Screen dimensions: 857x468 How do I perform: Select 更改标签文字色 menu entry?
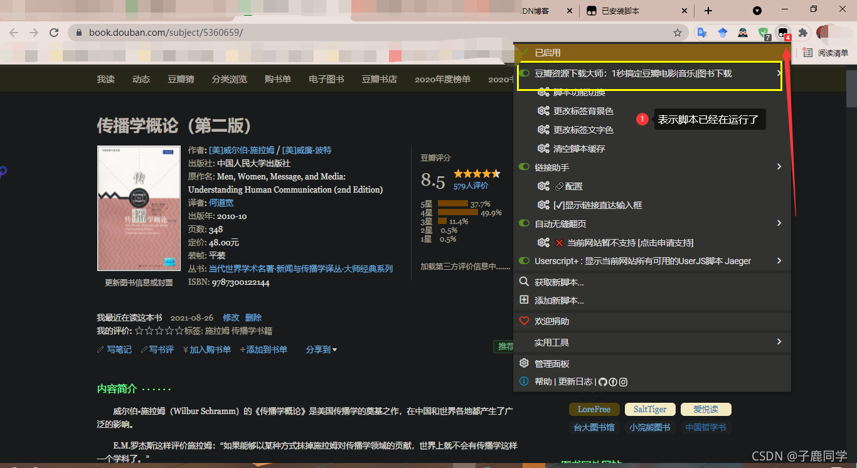pyautogui.click(x=583, y=130)
